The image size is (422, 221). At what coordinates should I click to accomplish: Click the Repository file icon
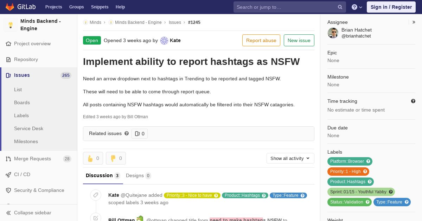click(8, 60)
